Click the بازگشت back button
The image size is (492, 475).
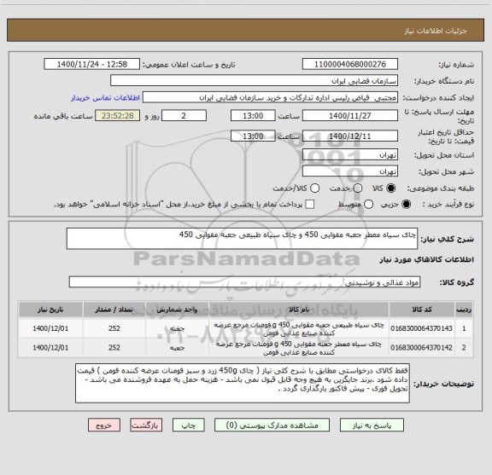(x=146, y=426)
